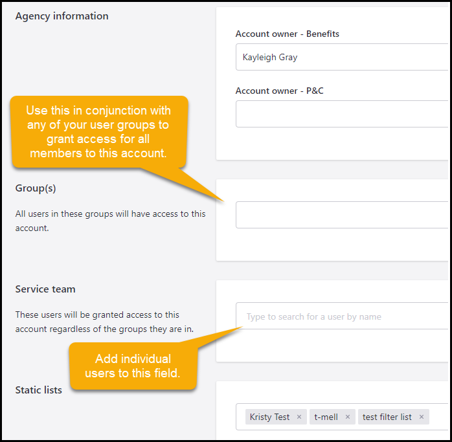The image size is (452, 442).
Task: Click the Group(s) section heading
Action: 36,188
